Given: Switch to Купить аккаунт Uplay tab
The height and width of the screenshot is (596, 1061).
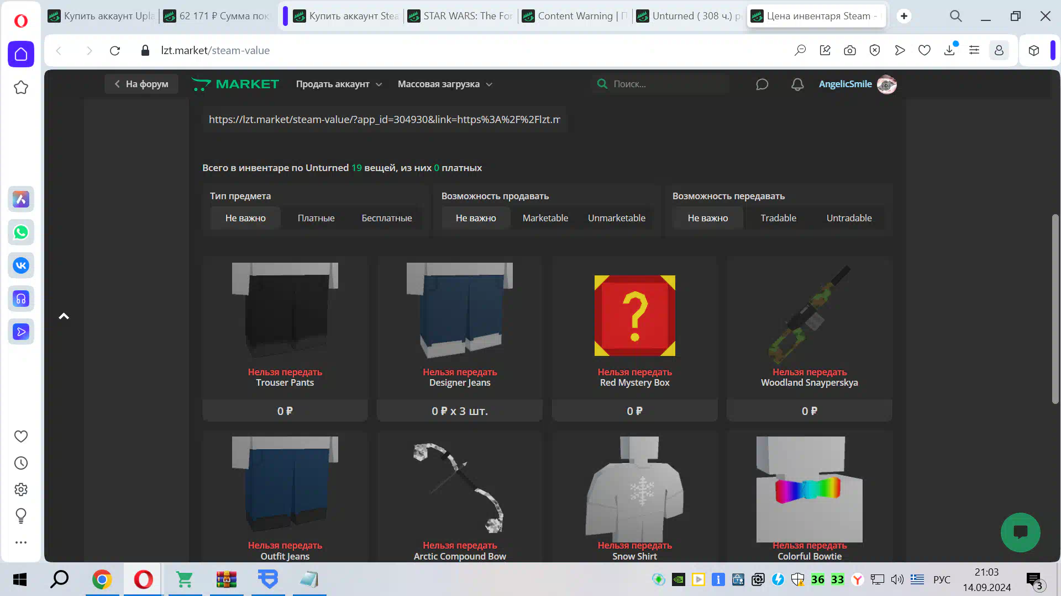Looking at the screenshot, I should click(x=101, y=16).
